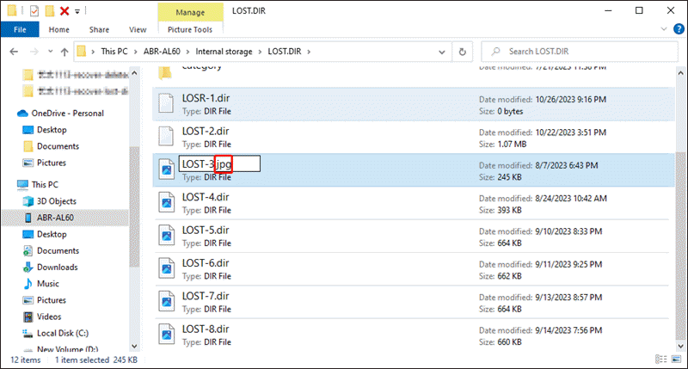Select Documents under OneDrive
Image resolution: width=688 pixels, height=369 pixels.
point(58,146)
